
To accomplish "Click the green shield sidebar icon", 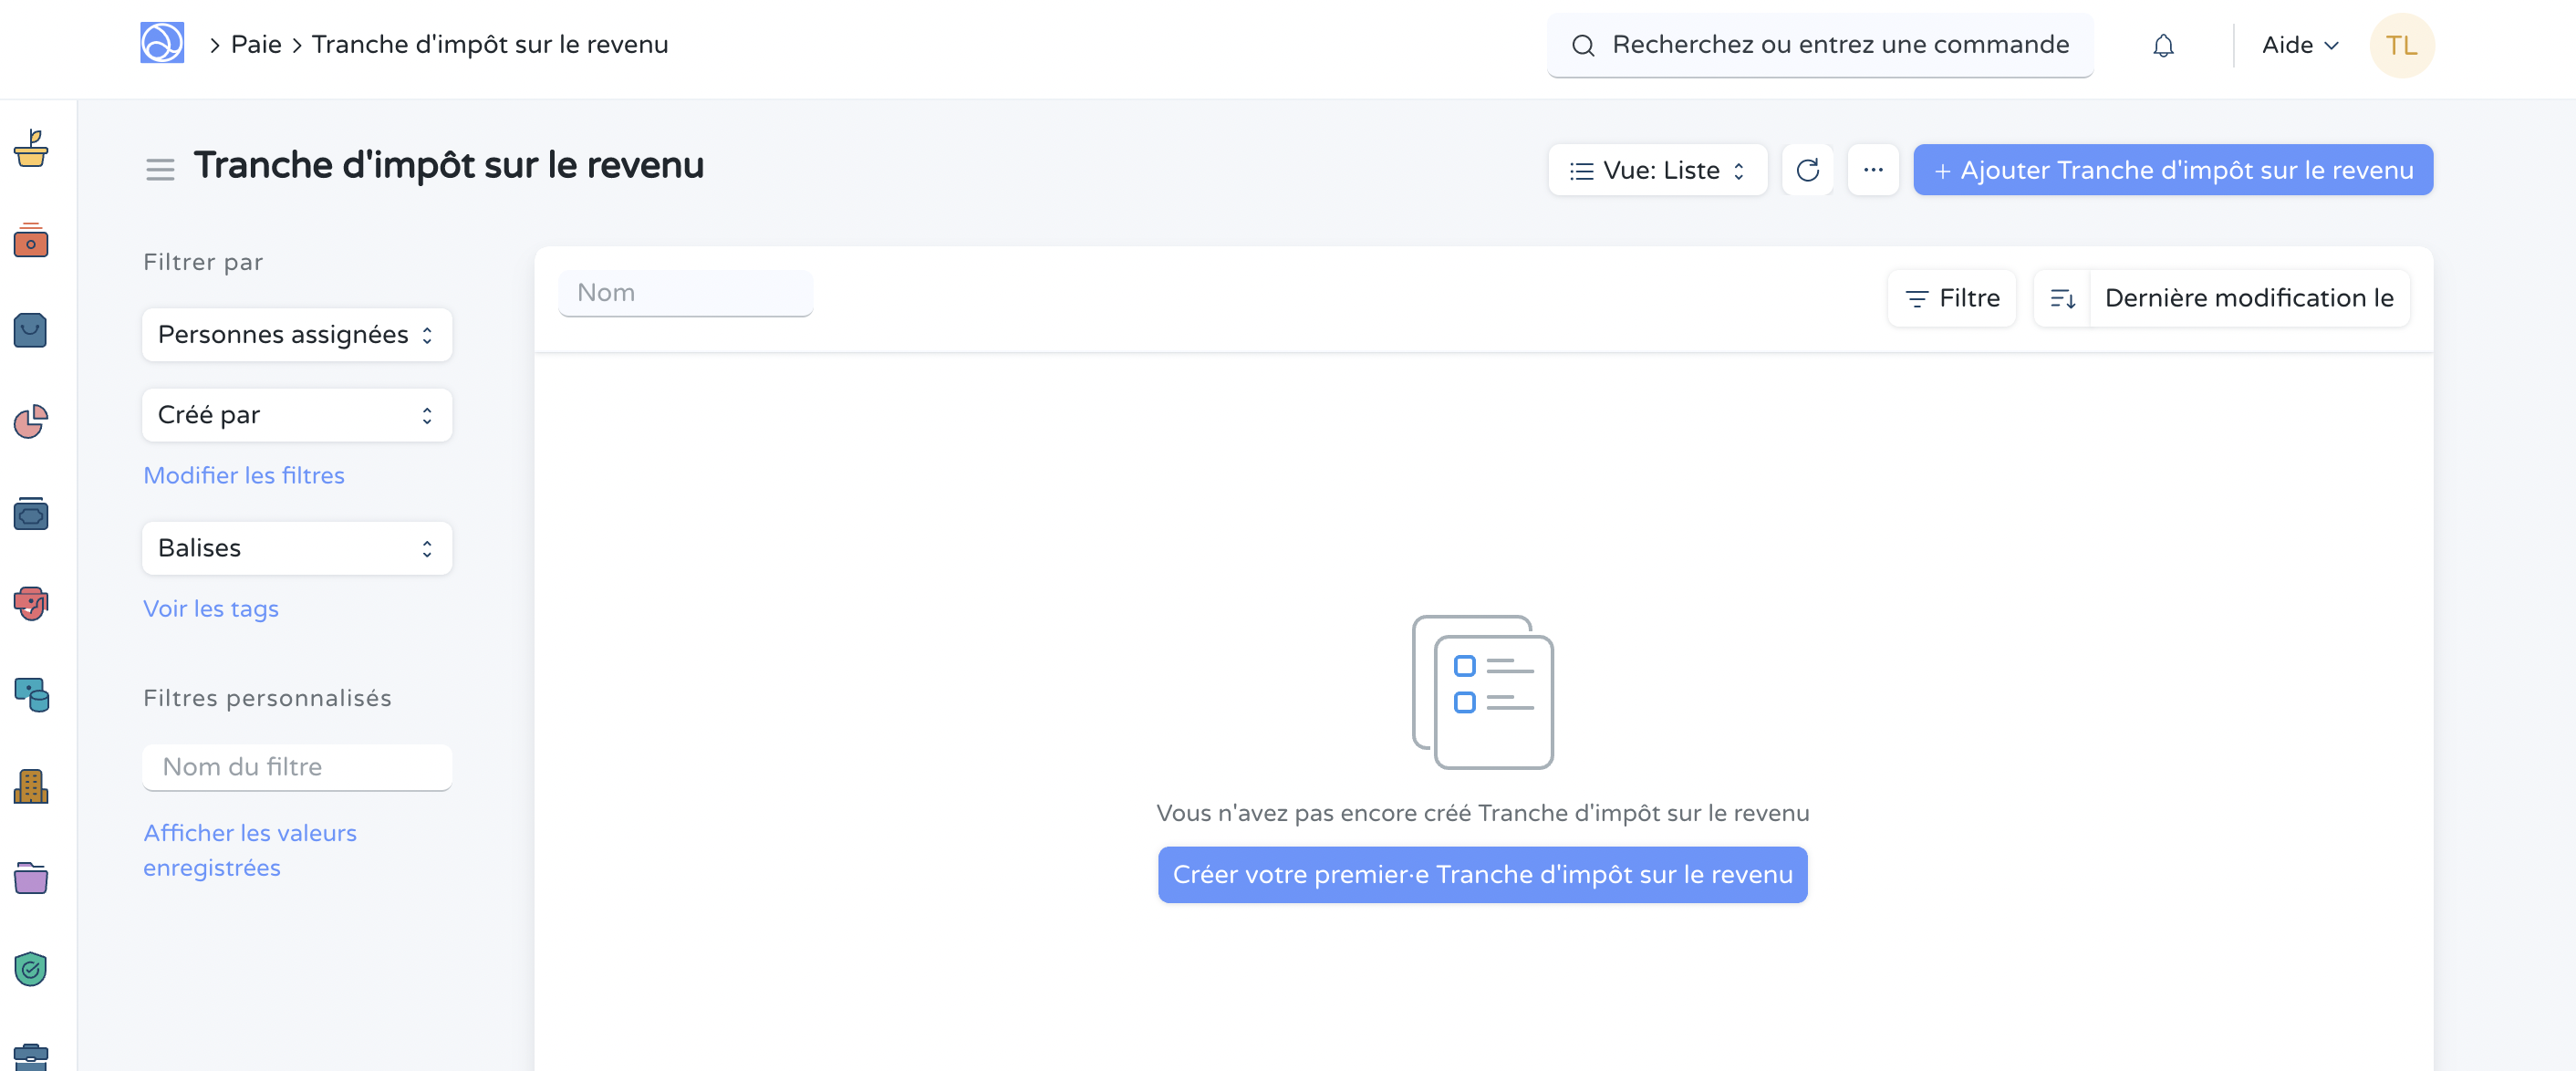I will [31, 968].
